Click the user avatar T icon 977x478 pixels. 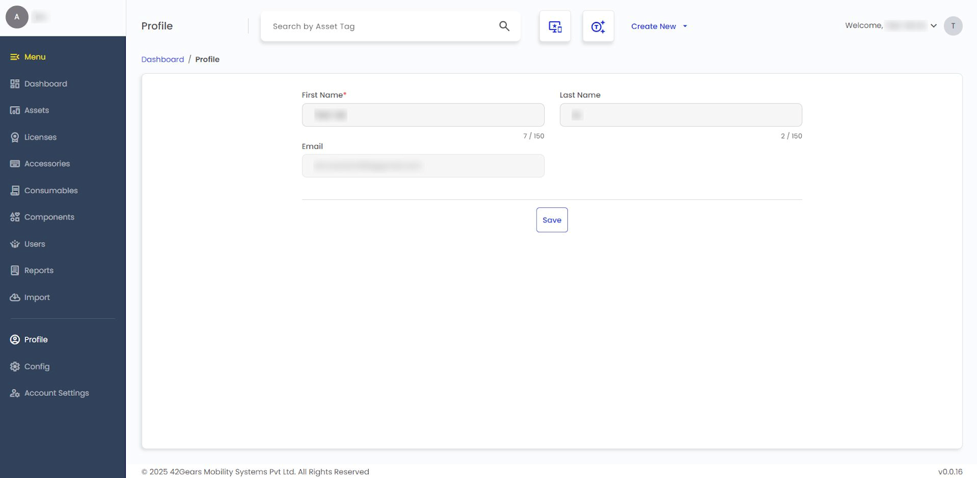click(953, 26)
